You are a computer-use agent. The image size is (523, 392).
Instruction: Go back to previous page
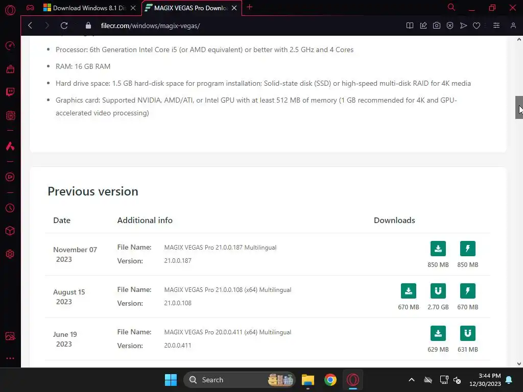tap(30, 26)
